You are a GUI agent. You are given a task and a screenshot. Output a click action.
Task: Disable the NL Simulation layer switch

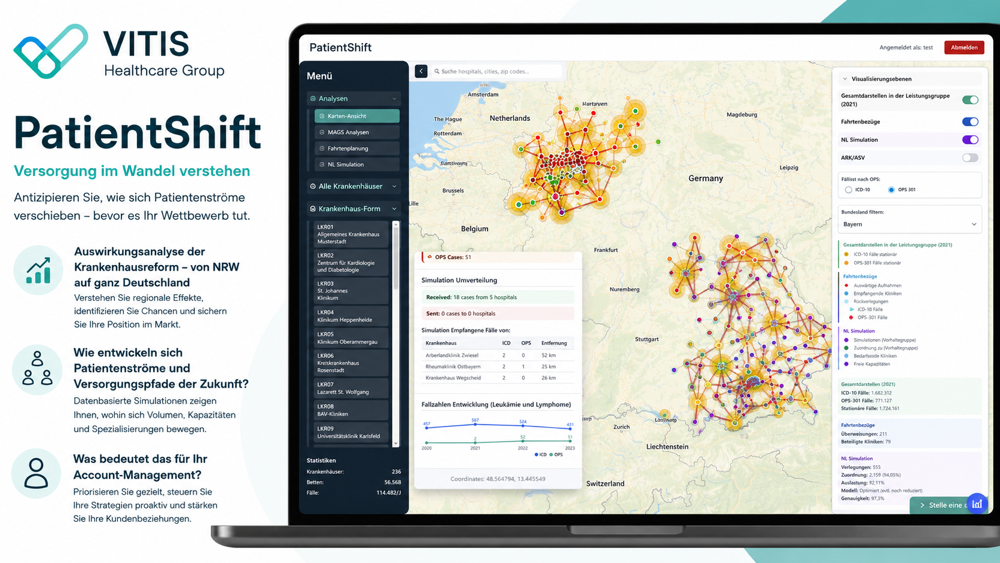[x=970, y=140]
